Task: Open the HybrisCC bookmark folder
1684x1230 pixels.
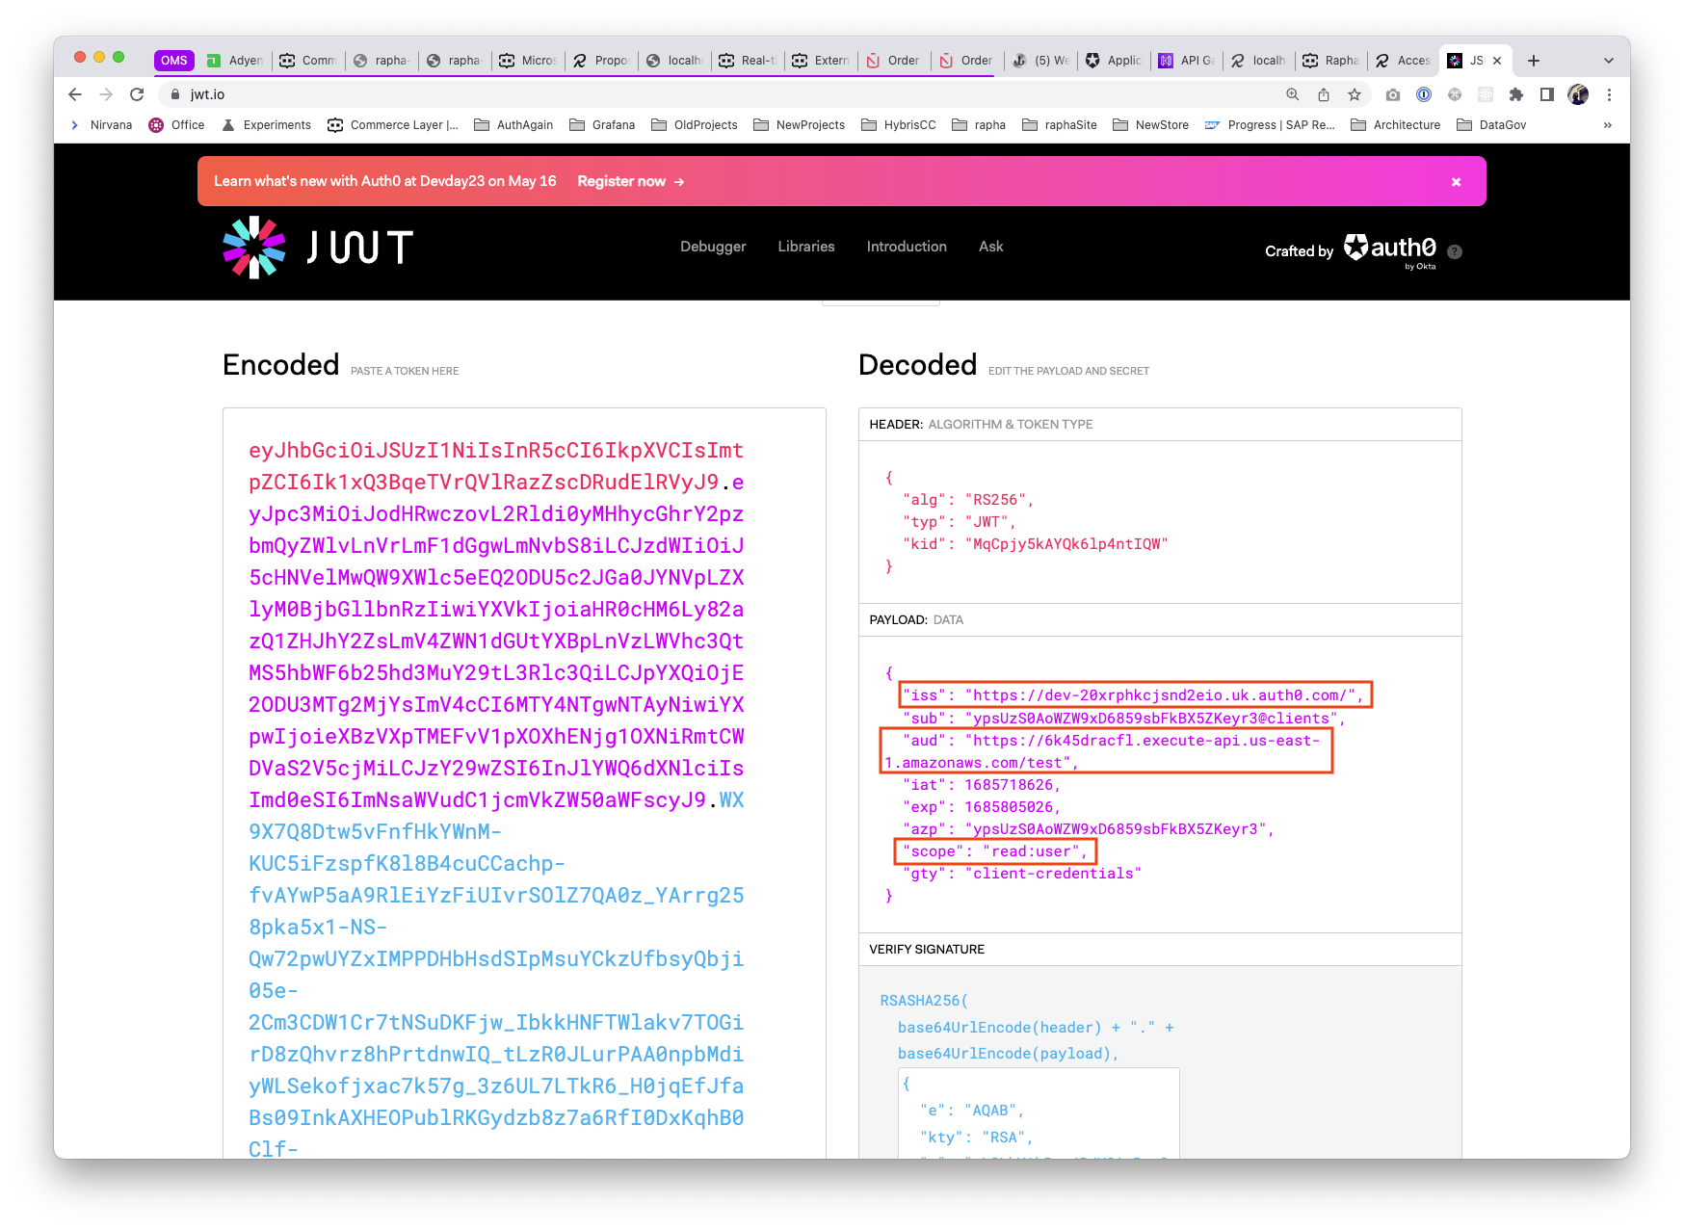Action: click(899, 125)
